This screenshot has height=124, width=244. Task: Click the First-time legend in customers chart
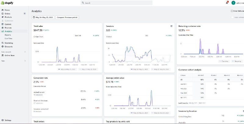(224, 61)
